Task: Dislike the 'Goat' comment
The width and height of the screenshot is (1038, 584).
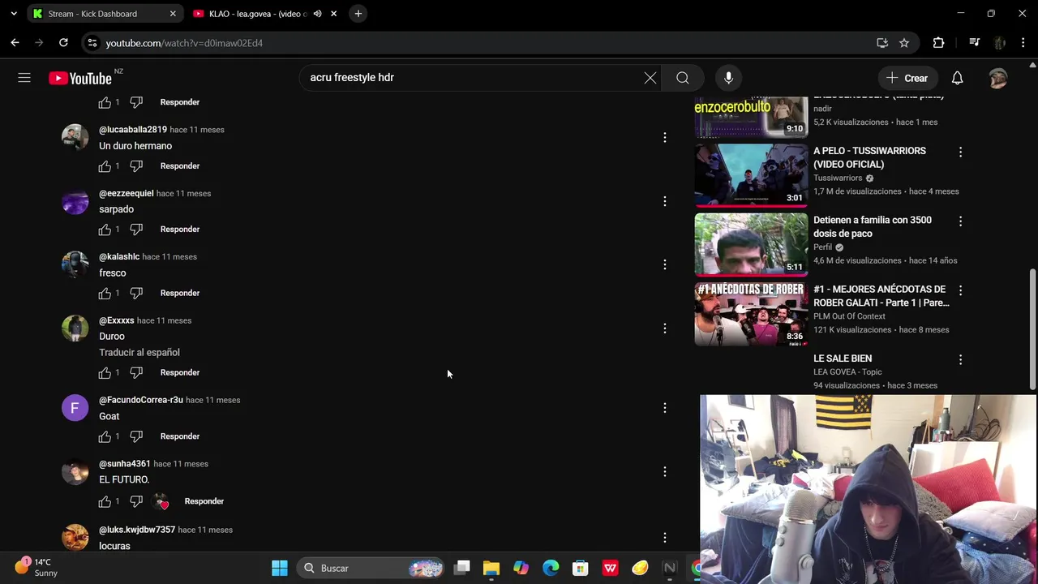Action: tap(136, 436)
